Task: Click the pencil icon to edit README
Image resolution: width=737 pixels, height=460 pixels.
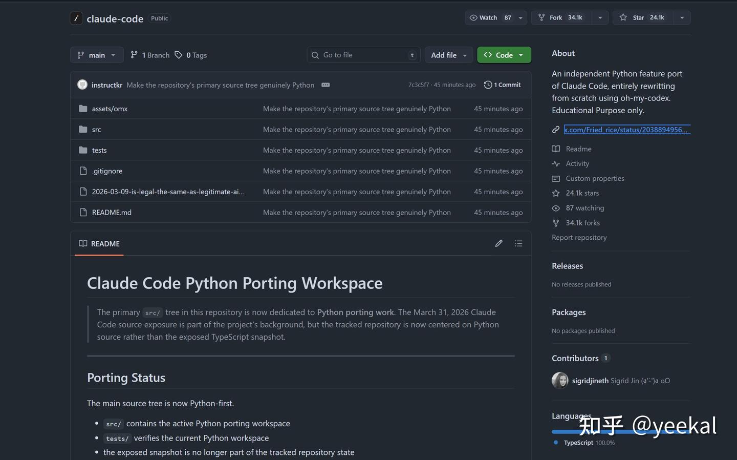Action: coord(498,243)
